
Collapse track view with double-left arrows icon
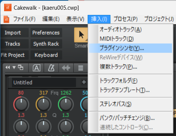coord(8,67)
